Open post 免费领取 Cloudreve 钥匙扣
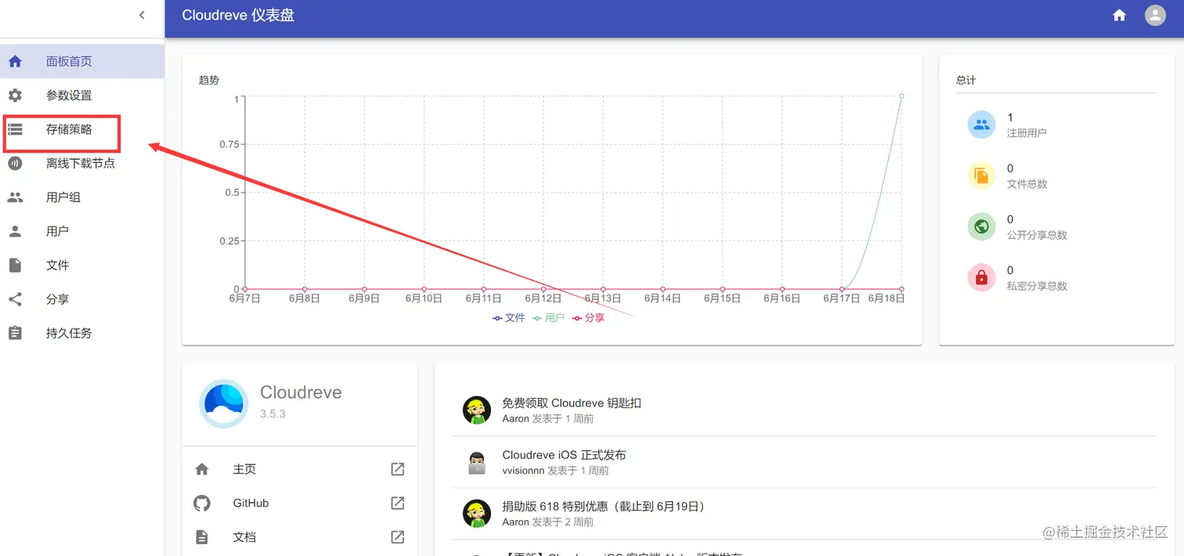Screen dimensions: 1184x556 [x=572, y=403]
